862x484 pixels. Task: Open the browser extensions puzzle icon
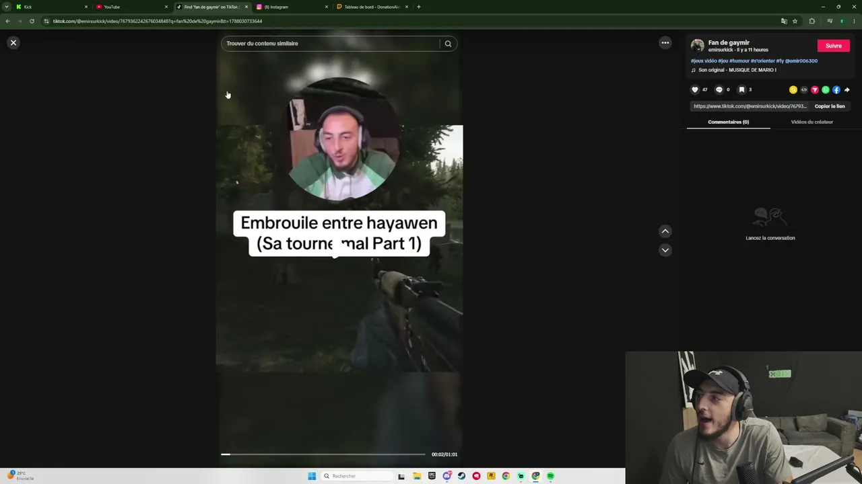click(x=811, y=21)
